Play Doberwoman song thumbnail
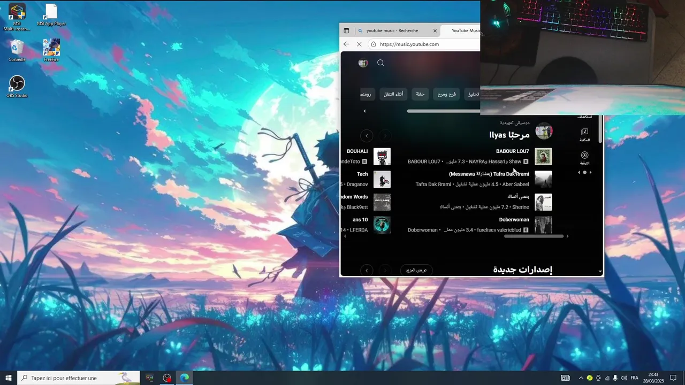685x385 pixels. click(x=543, y=225)
